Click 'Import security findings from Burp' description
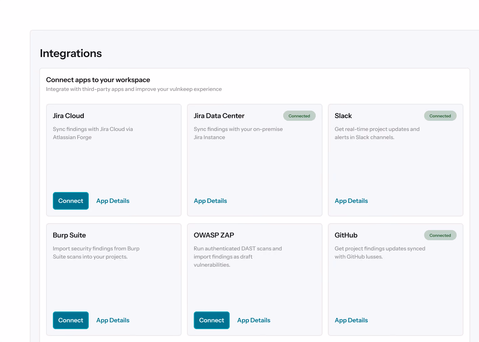This screenshot has height=342, width=479. [x=96, y=252]
